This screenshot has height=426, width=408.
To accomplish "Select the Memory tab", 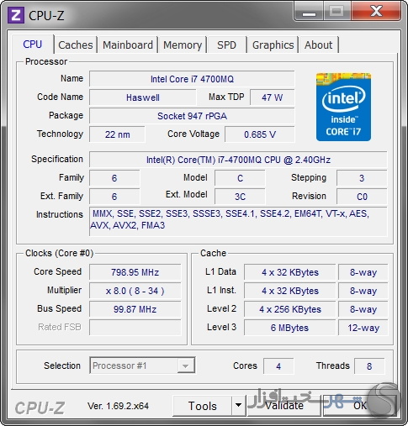I will pyautogui.click(x=183, y=45).
